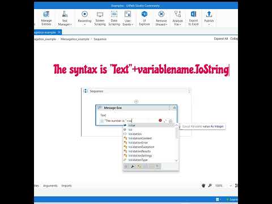Open the Recording dropdown in the ribbon
272x204 pixels.
[x=84, y=18]
